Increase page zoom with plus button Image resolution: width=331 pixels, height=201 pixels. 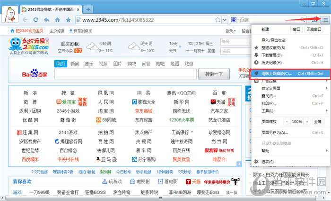pos(307,122)
